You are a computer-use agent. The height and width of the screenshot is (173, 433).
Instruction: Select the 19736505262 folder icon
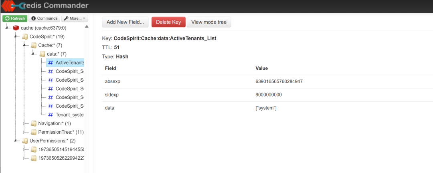34,158
